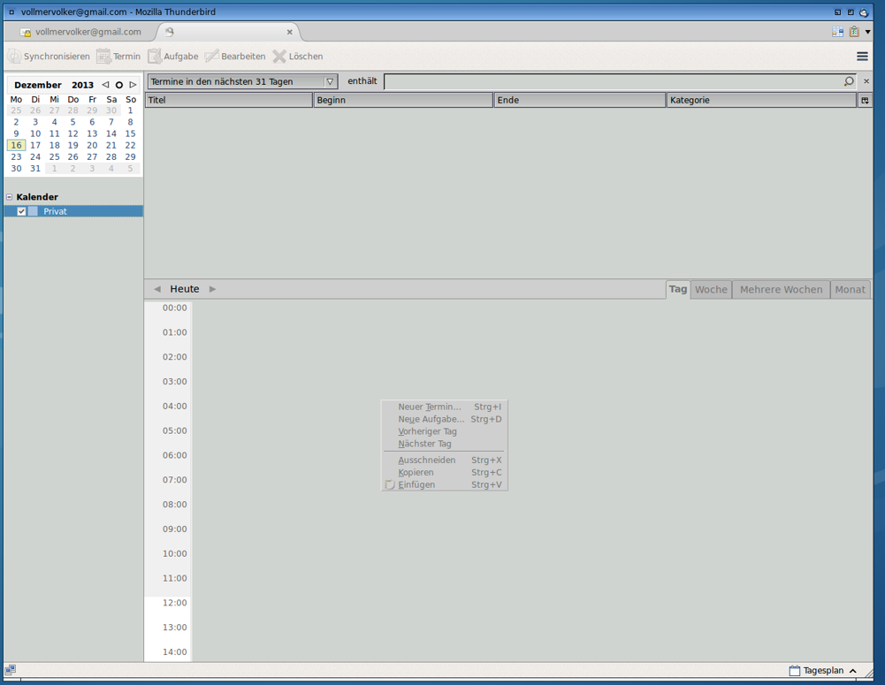Switch to the Woche view tab
The height and width of the screenshot is (685, 885).
pos(711,290)
